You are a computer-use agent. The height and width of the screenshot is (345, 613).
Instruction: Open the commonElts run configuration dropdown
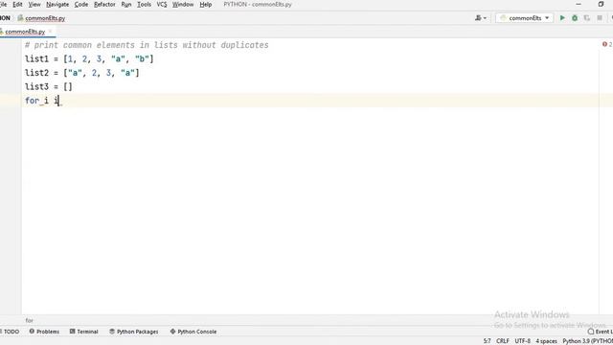(x=525, y=18)
